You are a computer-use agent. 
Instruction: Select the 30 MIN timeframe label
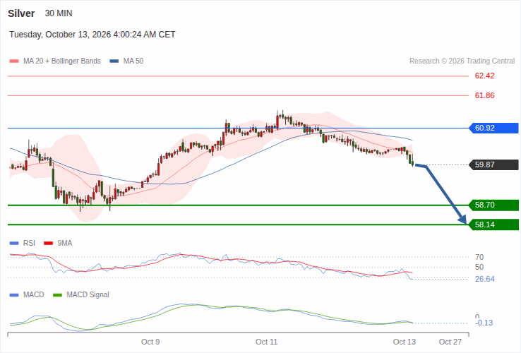(x=59, y=13)
